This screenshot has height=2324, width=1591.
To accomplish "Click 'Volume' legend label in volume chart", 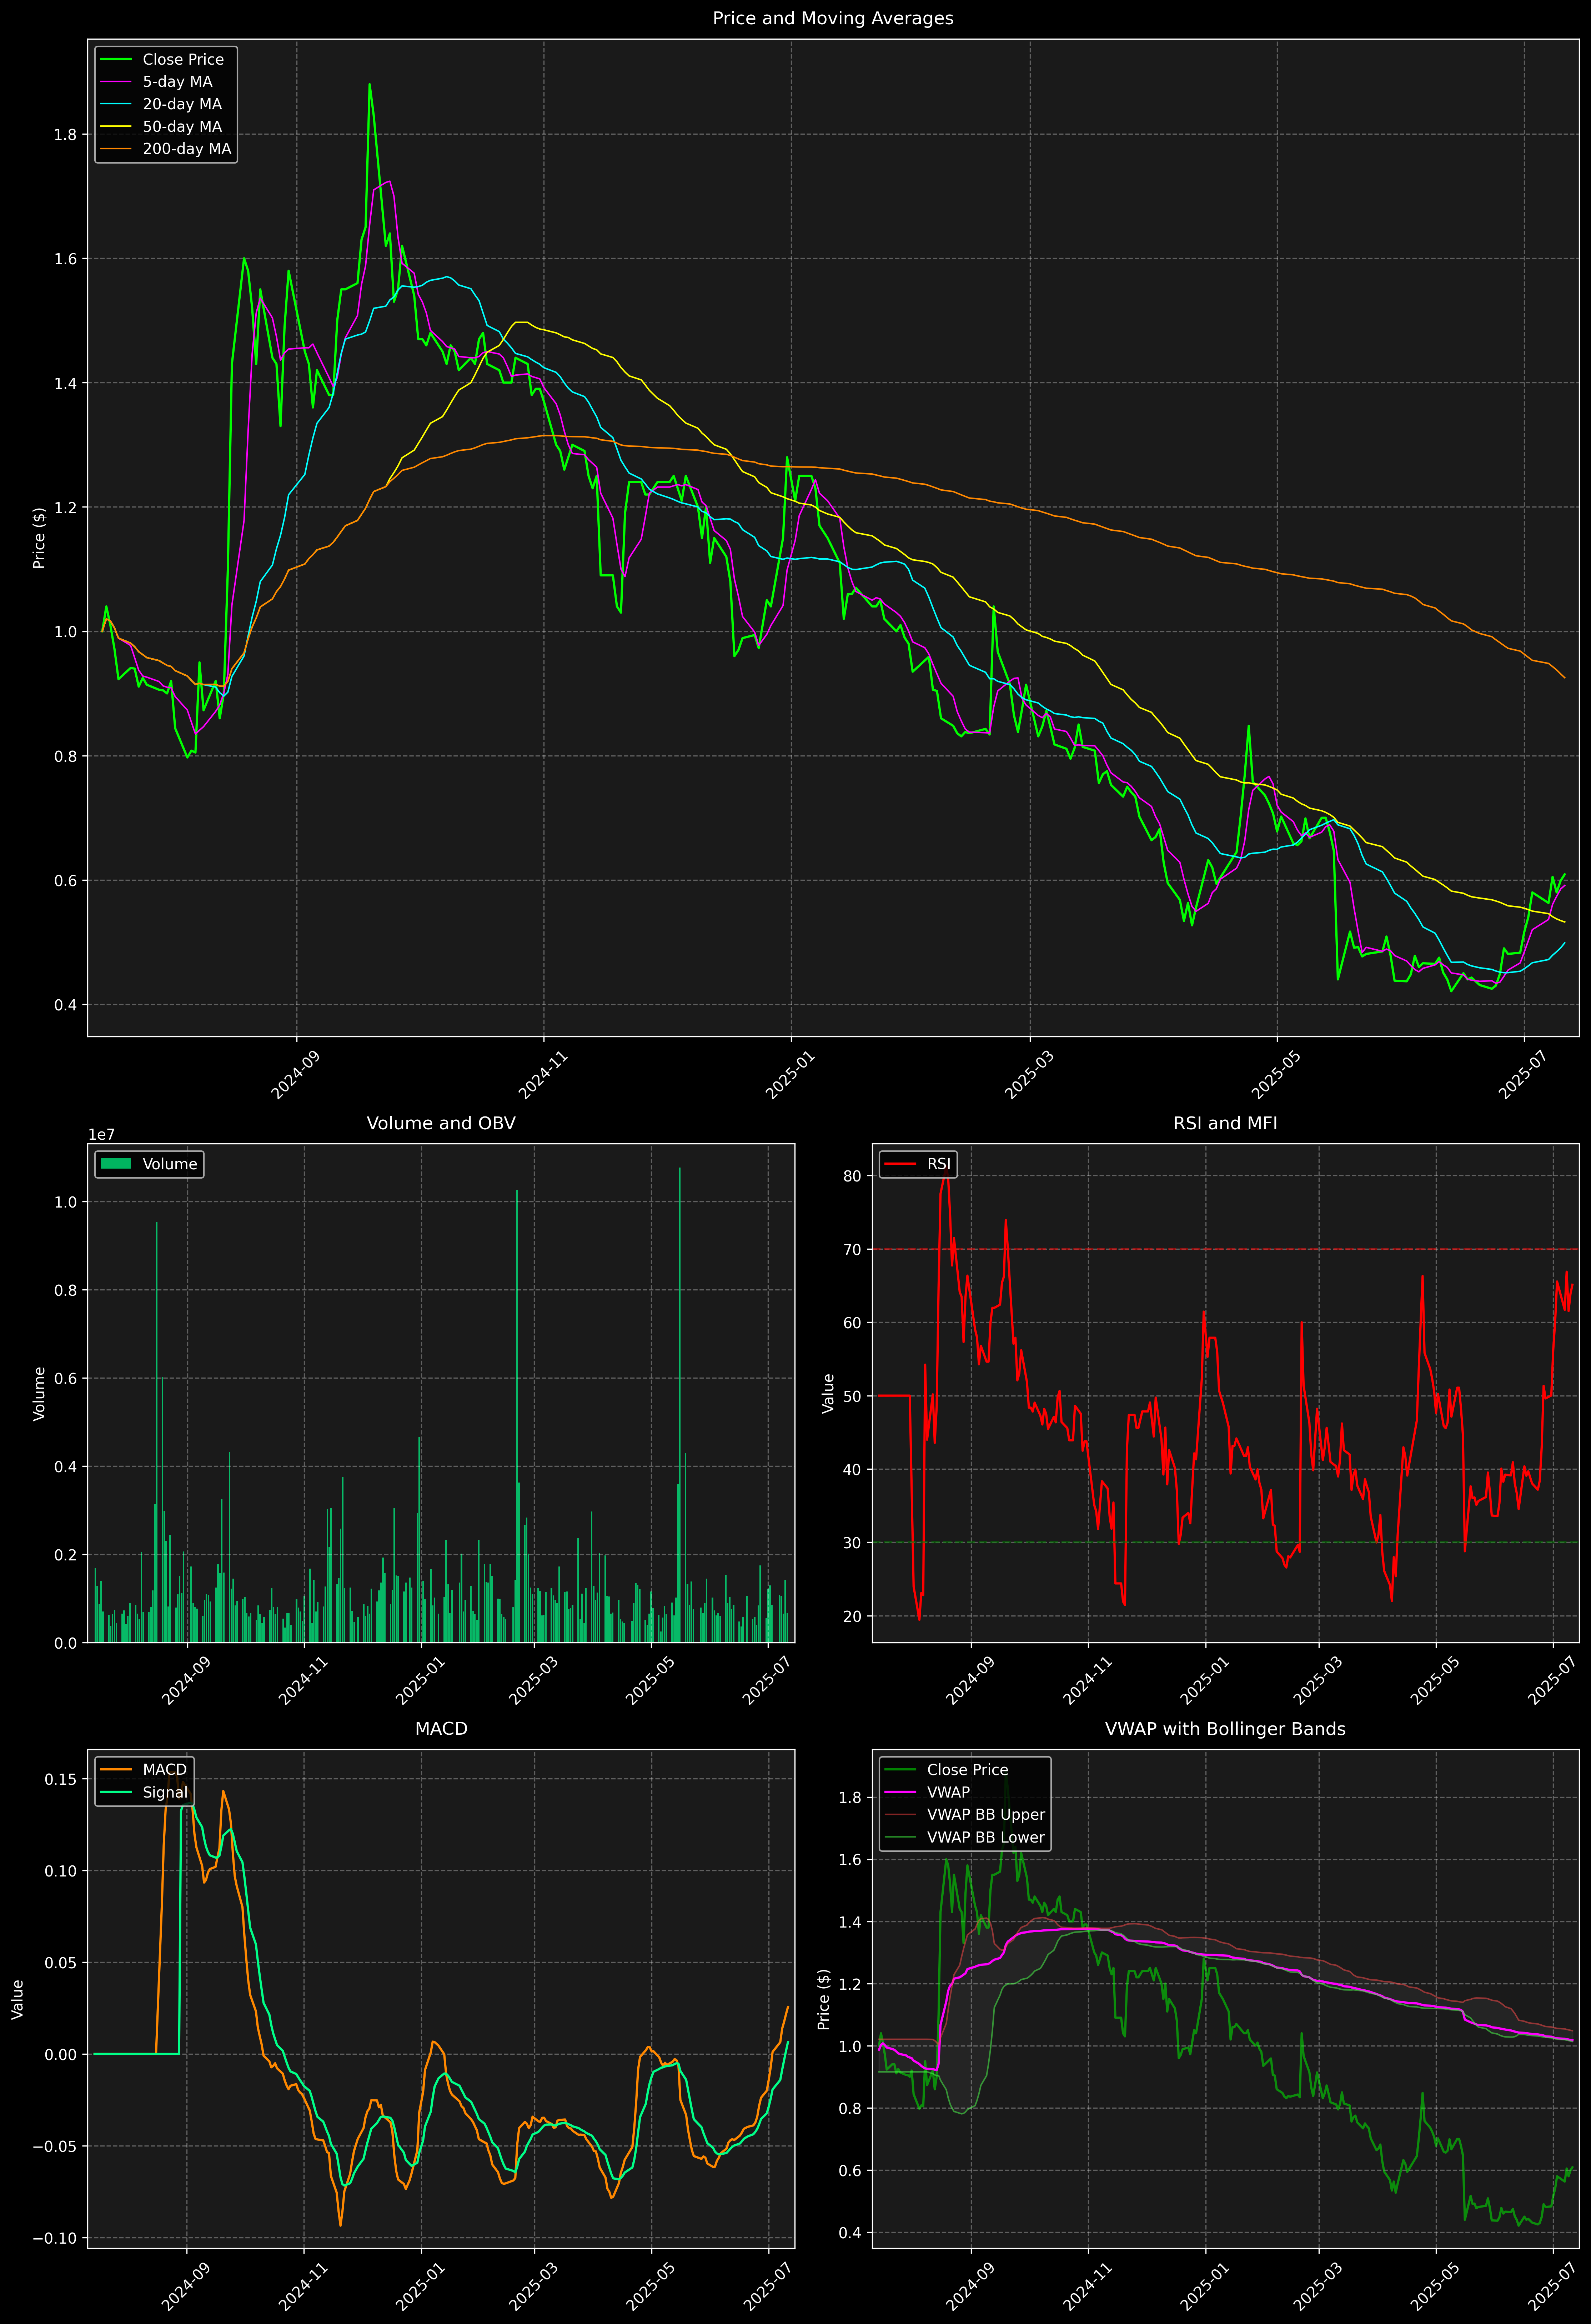I will pyautogui.click(x=170, y=1164).
